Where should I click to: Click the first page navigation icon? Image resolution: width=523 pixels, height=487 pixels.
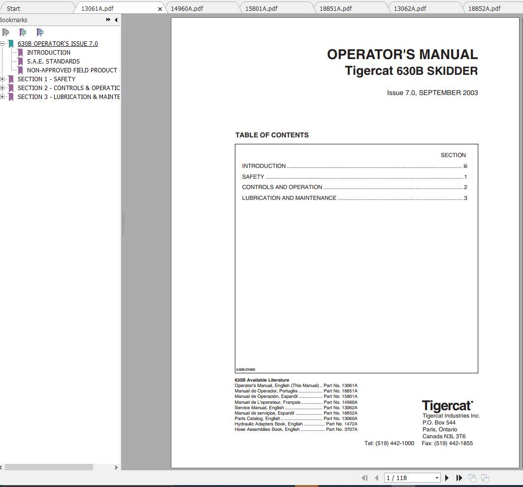[x=365, y=477]
